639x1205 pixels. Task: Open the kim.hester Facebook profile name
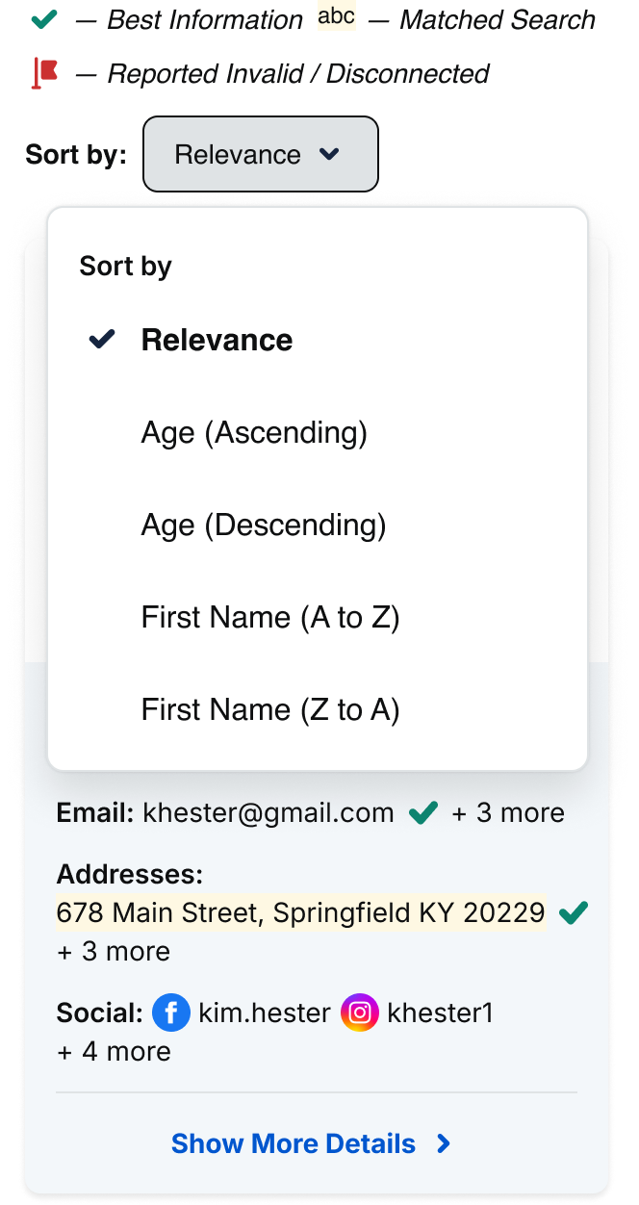265,1013
